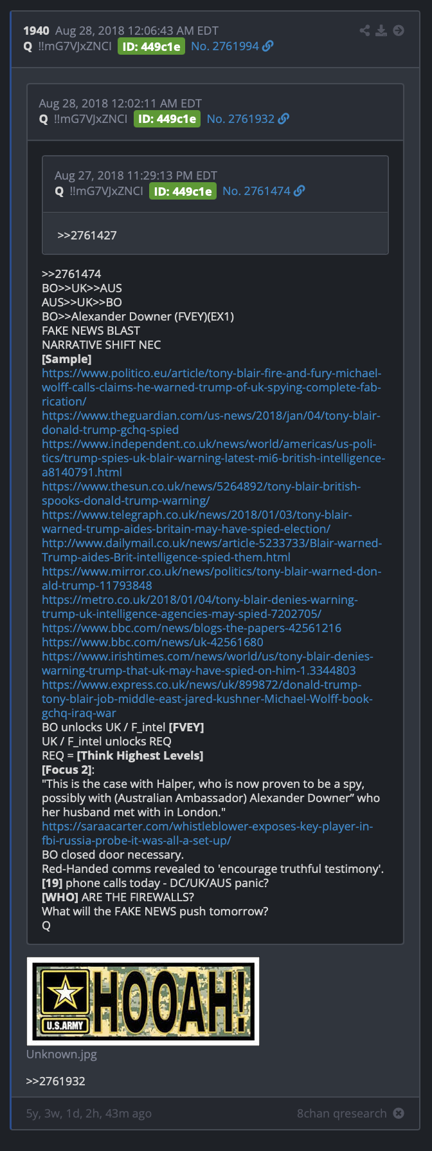The image size is (432, 1151).
Task: Click the right-arrow circle icon in header
Action: [399, 30]
